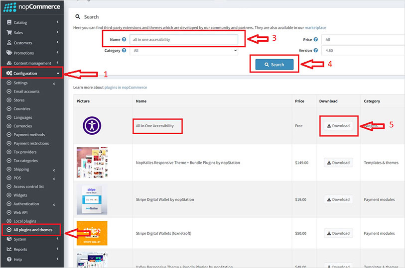Click the Content management cubes icon
The image size is (405, 268).
(9, 63)
